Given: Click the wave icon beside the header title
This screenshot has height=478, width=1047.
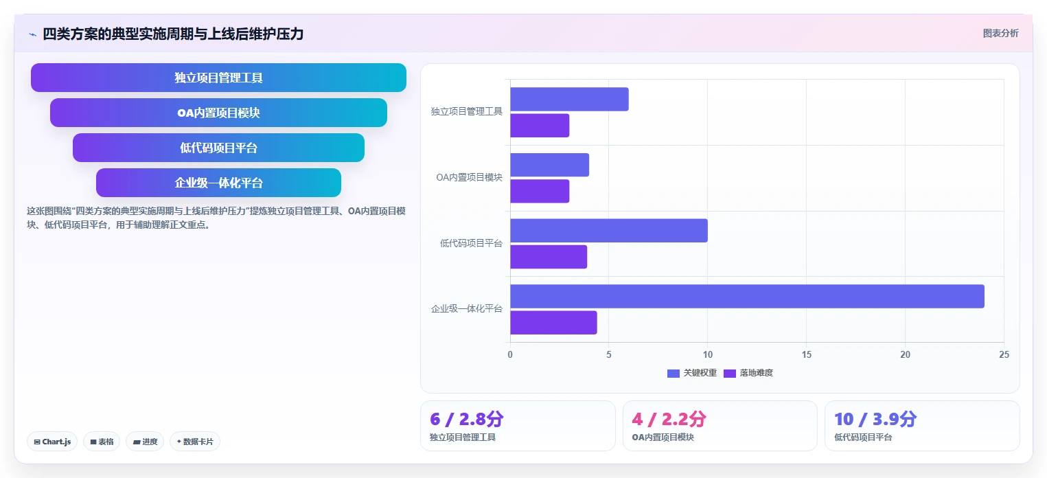Looking at the screenshot, I should click(x=33, y=34).
